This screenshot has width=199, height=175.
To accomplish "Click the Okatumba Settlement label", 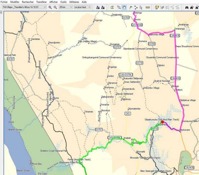I will pos(133,79).
